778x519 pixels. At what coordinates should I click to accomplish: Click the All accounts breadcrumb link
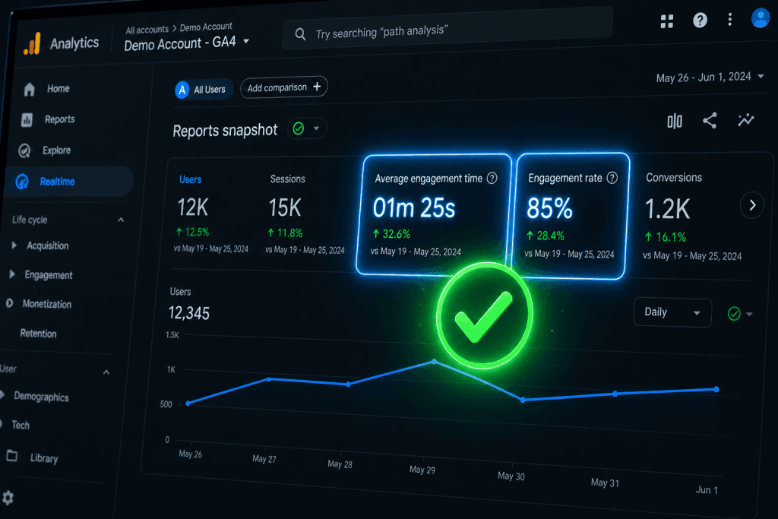(147, 30)
